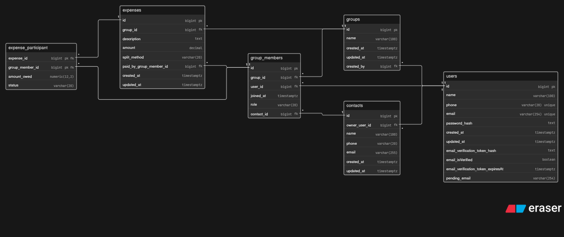Select the contact_id field

point(274,114)
